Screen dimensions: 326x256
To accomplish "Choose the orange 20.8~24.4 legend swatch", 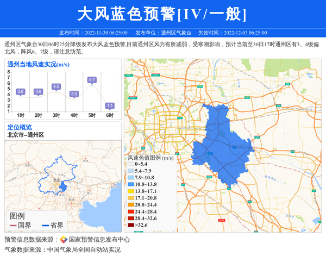I will click(131, 204).
